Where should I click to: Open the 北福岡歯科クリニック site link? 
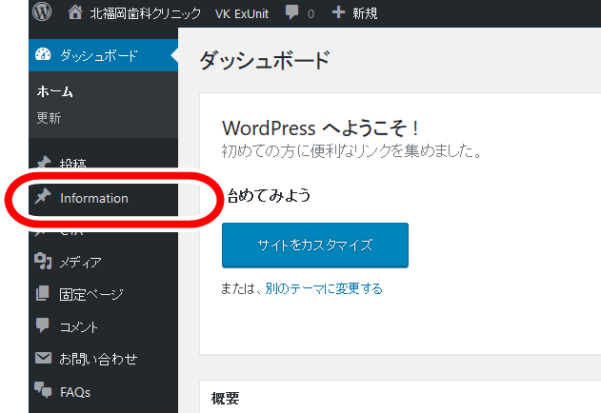coord(146,13)
